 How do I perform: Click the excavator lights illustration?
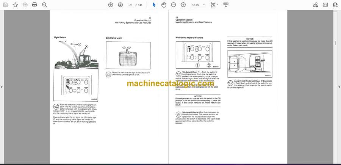point(76,55)
